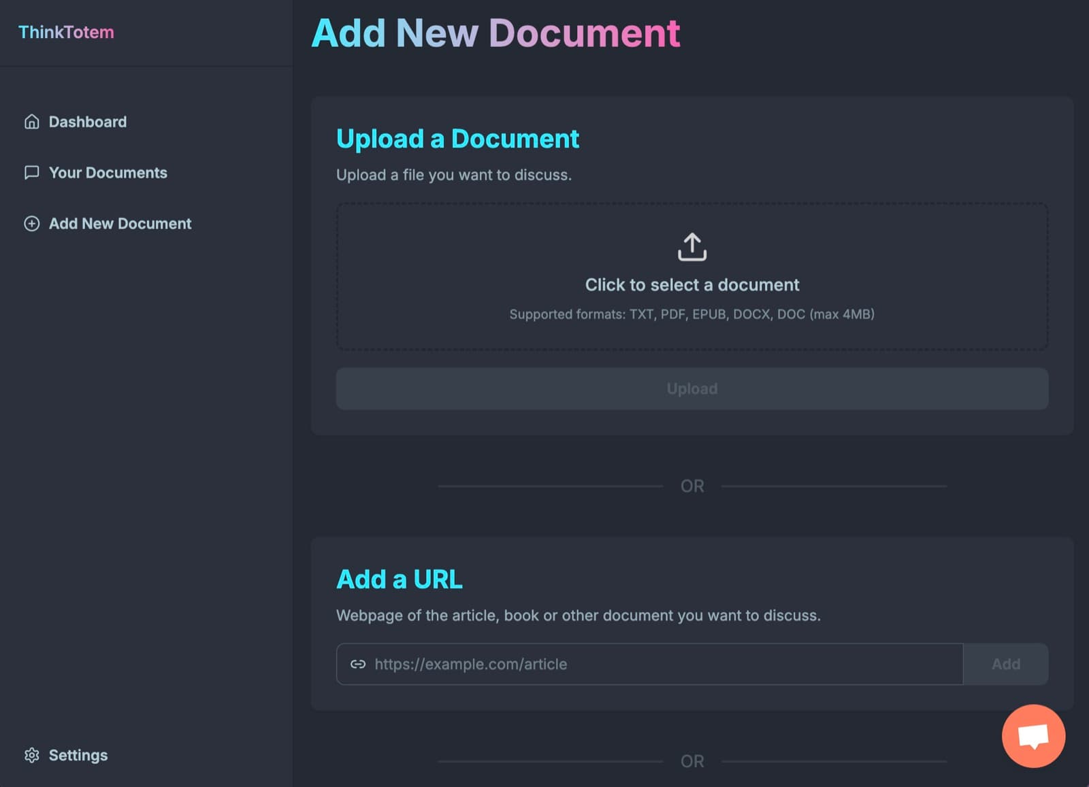Open the Add New Document page
Viewport: 1089px width, 787px height.
pyautogui.click(x=119, y=223)
